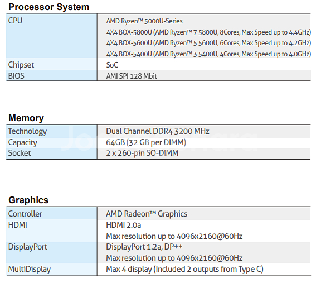Click the Socket label
The width and height of the screenshot is (316, 283).
click(20, 153)
